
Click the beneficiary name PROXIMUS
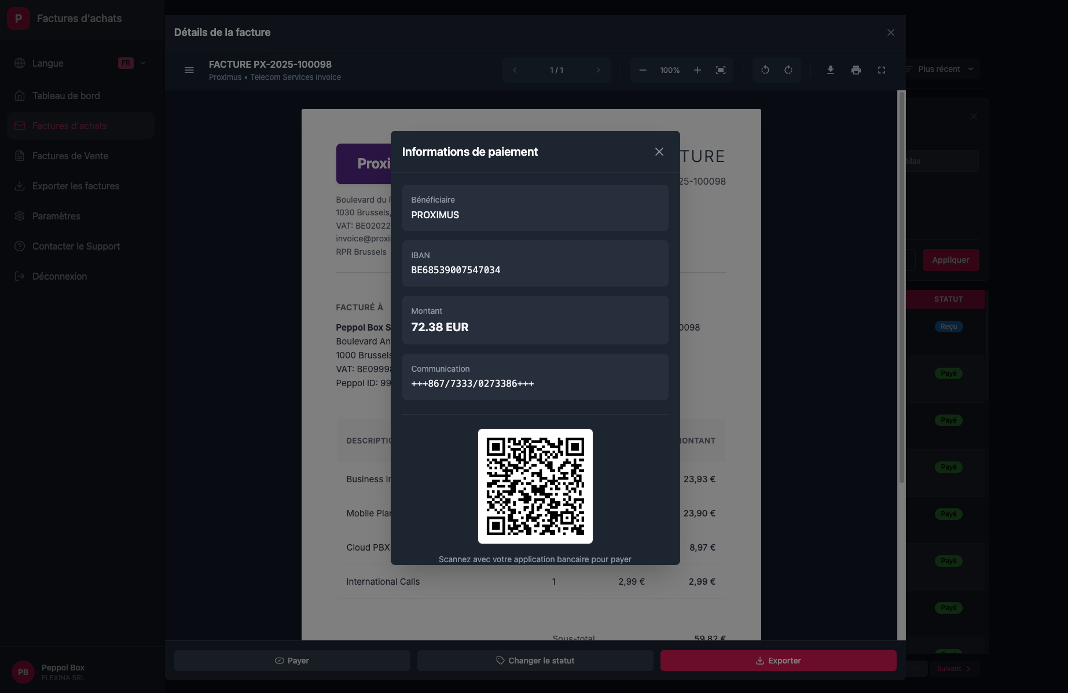(x=435, y=215)
